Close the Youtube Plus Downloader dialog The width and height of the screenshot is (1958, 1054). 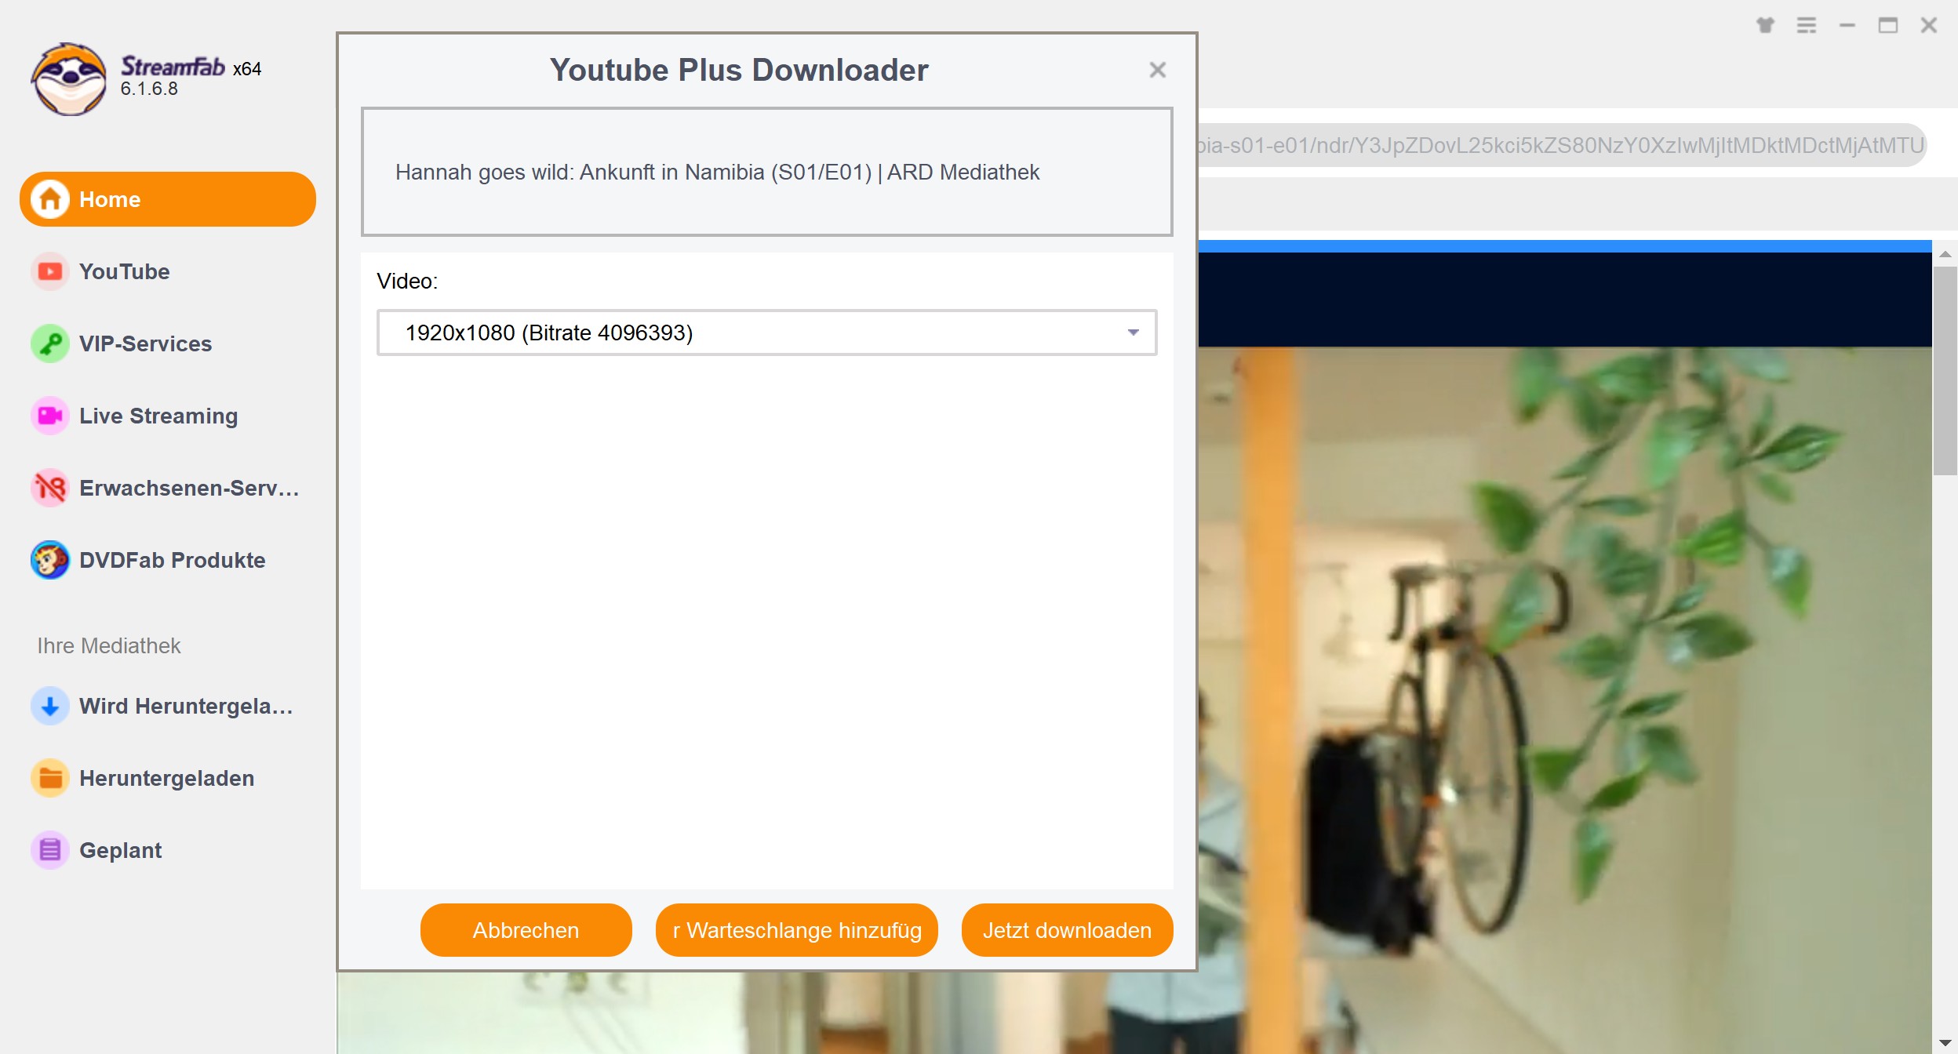coord(1157,71)
